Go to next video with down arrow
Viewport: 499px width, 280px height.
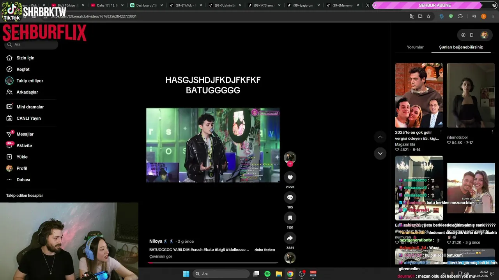pos(380,154)
